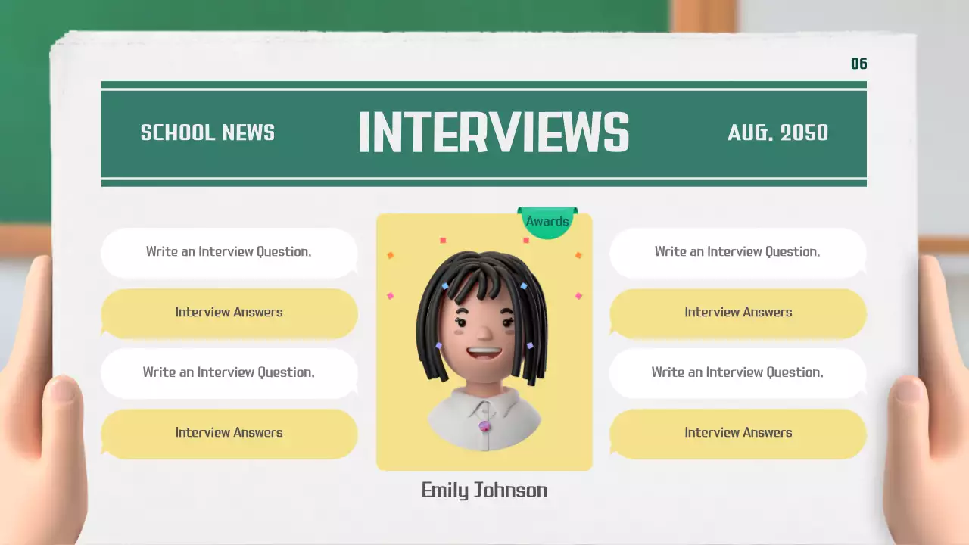969x545 pixels.
Task: Click the AUG. 2050 date text
Action: (x=778, y=132)
